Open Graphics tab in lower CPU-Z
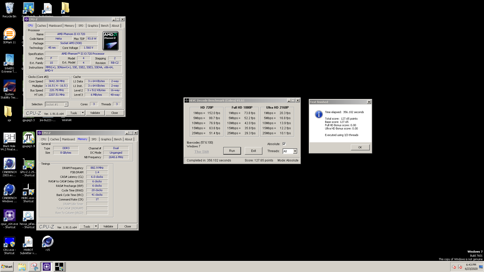 point(106,139)
